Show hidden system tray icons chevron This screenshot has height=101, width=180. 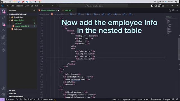155,2
